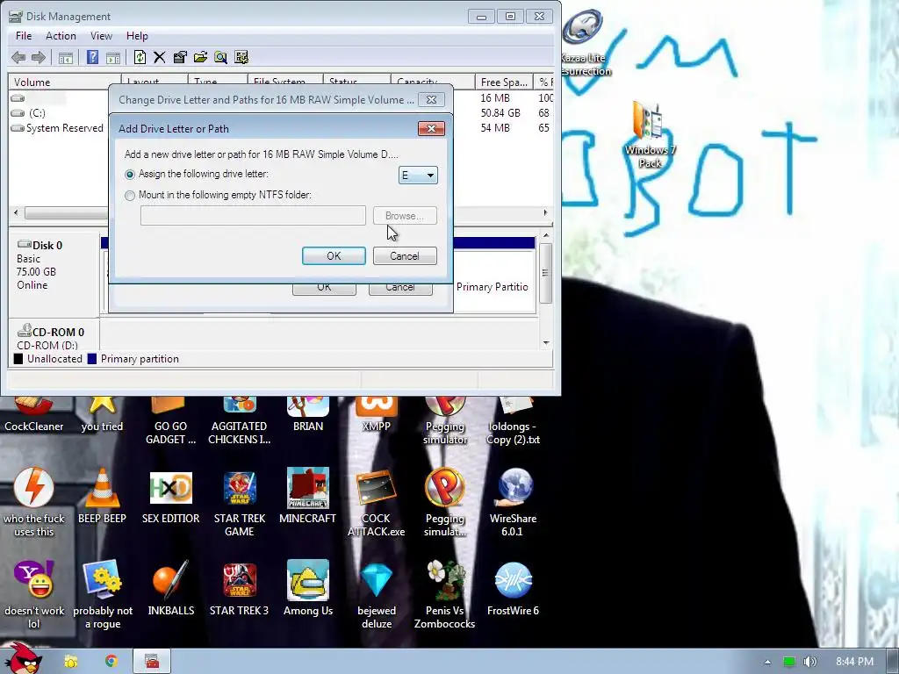Click the Refresh toolbar icon
The height and width of the screenshot is (674, 899).
tap(140, 57)
